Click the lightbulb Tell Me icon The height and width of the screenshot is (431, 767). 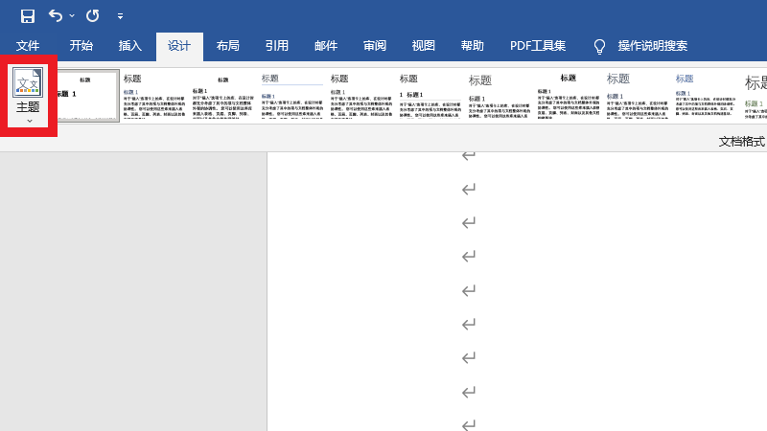[600, 46]
